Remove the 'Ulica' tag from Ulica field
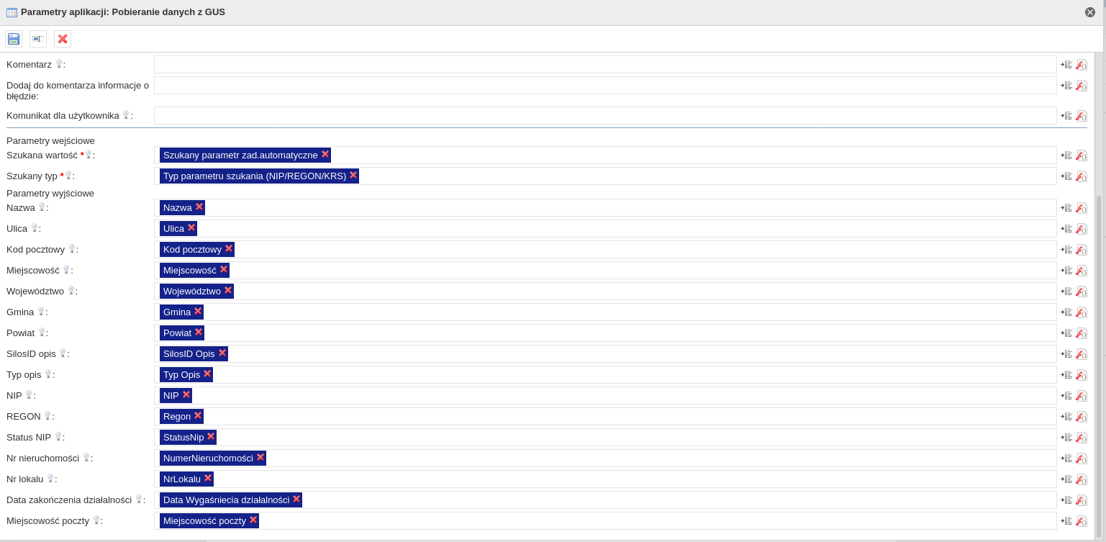1106x542 pixels. point(191,227)
